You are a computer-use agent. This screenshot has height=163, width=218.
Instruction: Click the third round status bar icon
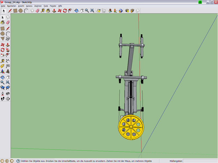click(x=12, y=161)
